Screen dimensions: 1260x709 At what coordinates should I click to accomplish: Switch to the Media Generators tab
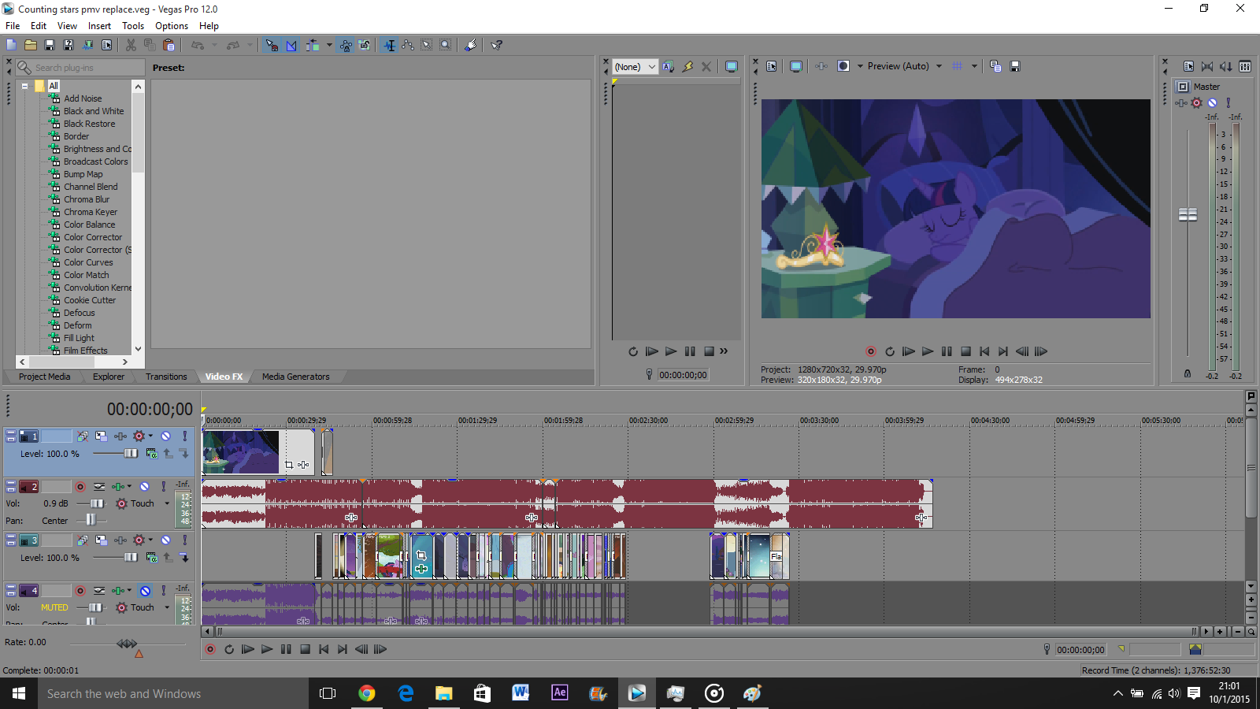tap(296, 377)
